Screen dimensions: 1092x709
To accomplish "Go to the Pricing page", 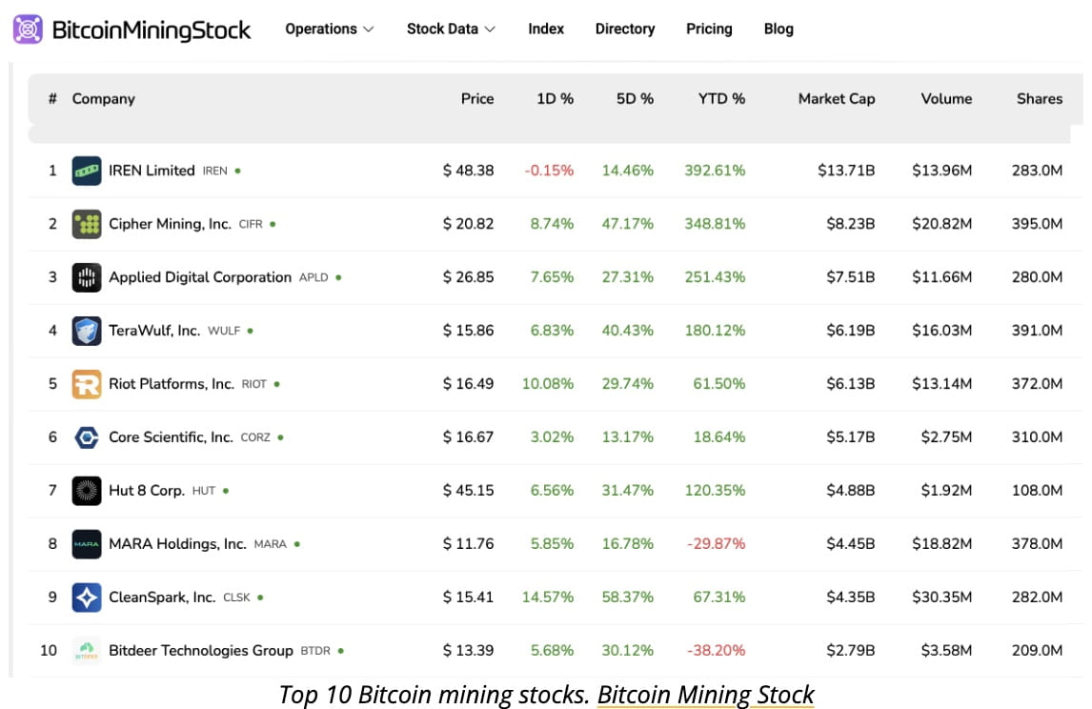I will coord(709,29).
